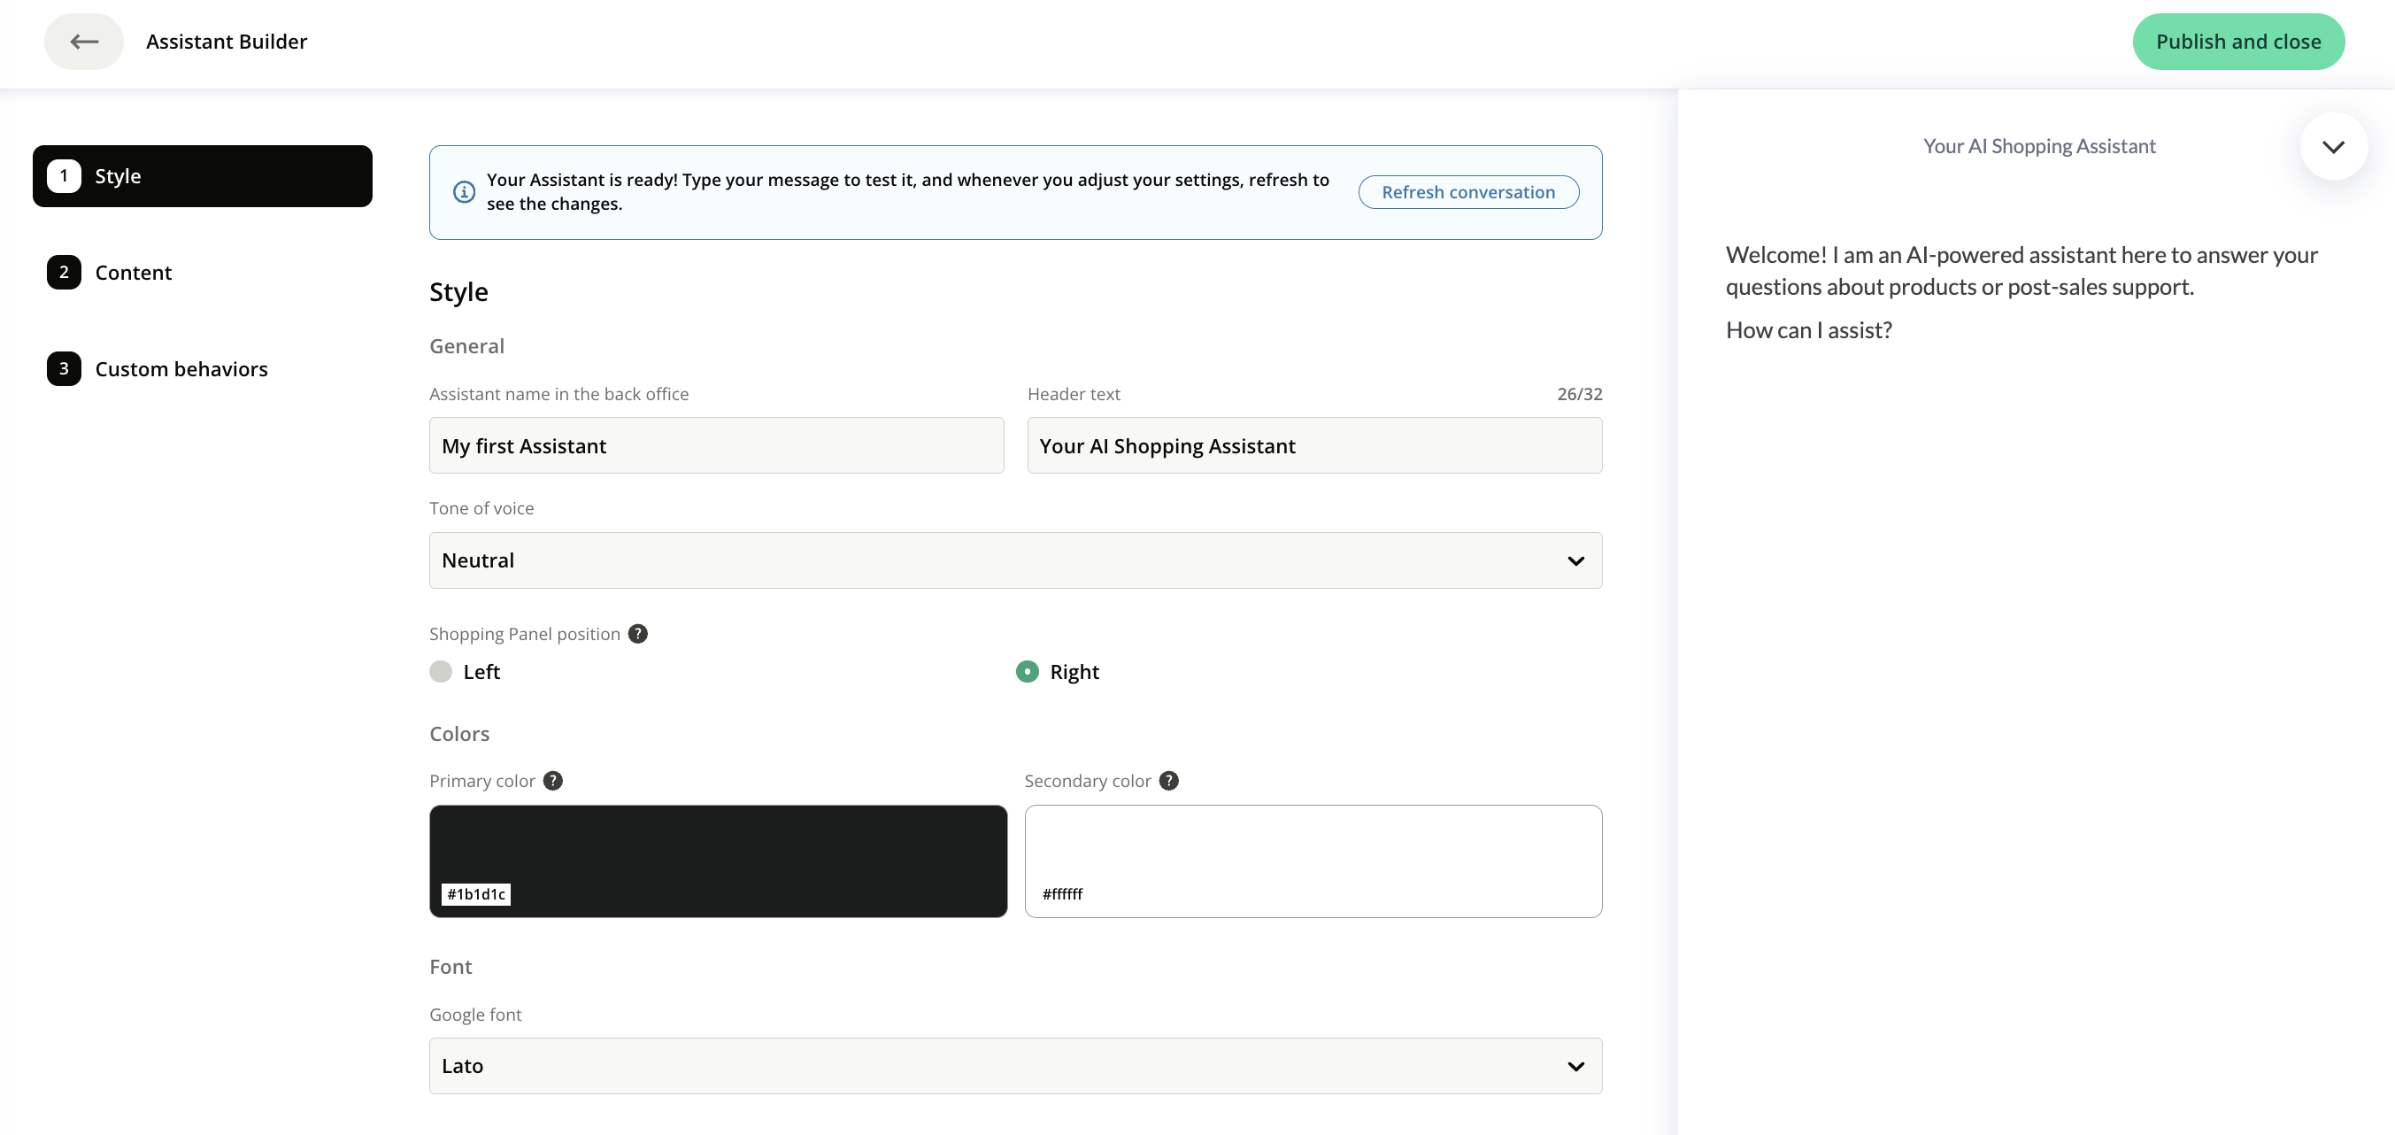2395x1135 pixels.
Task: Switch to the Content step
Action: (x=133, y=273)
